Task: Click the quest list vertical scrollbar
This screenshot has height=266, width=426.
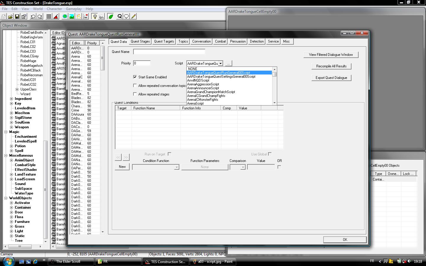Action: pyautogui.click(x=103, y=137)
